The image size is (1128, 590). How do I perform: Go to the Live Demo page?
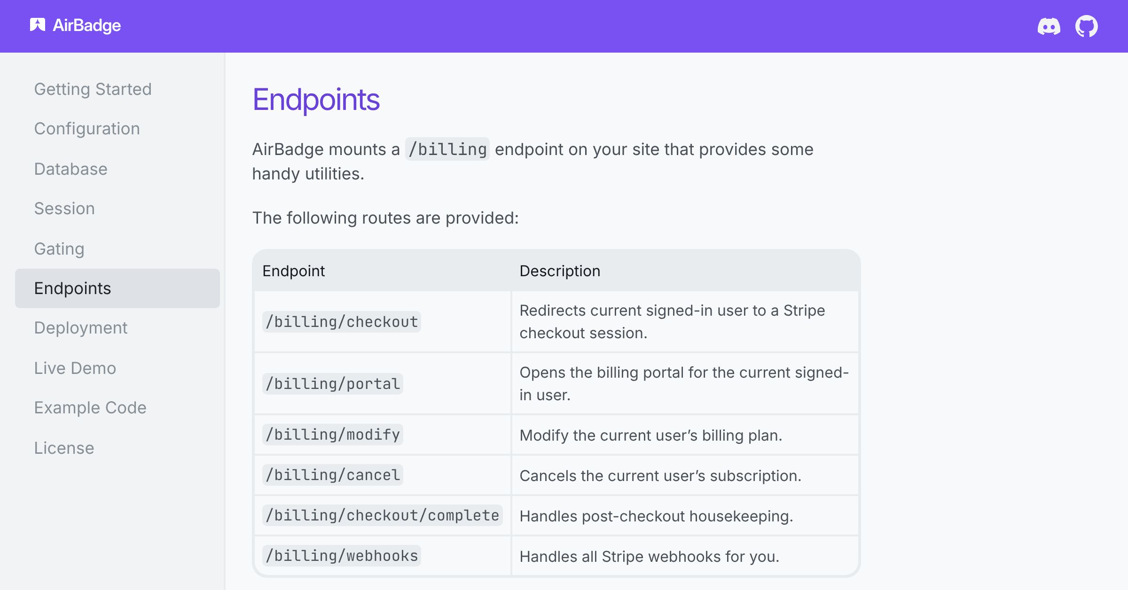point(75,368)
